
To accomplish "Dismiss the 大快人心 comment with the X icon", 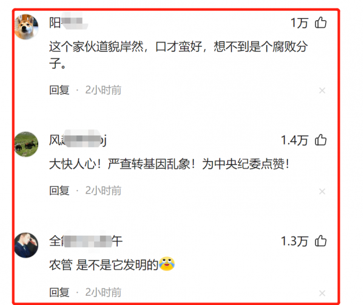I will 322,191.
